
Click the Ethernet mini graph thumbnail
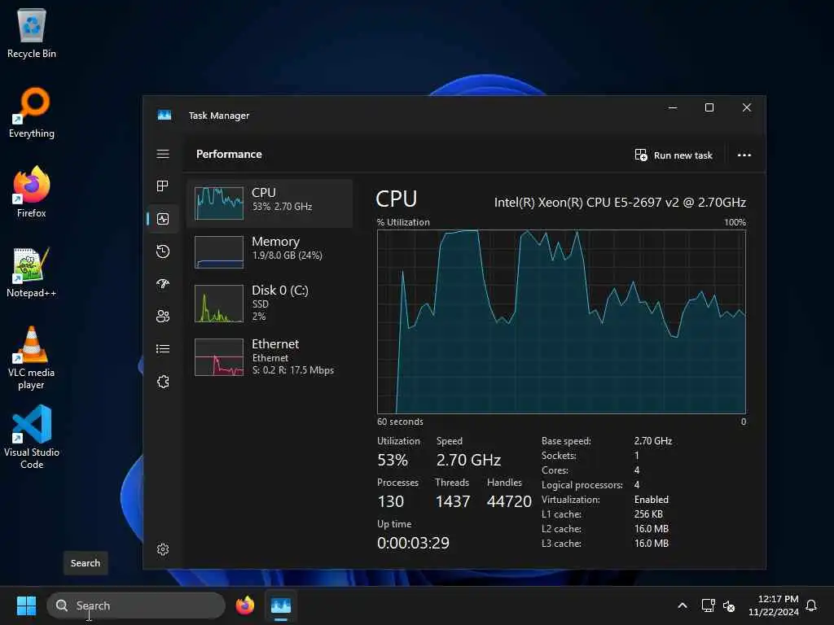pos(218,357)
